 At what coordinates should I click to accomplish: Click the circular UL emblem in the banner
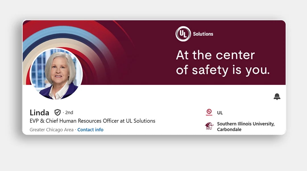click(182, 33)
